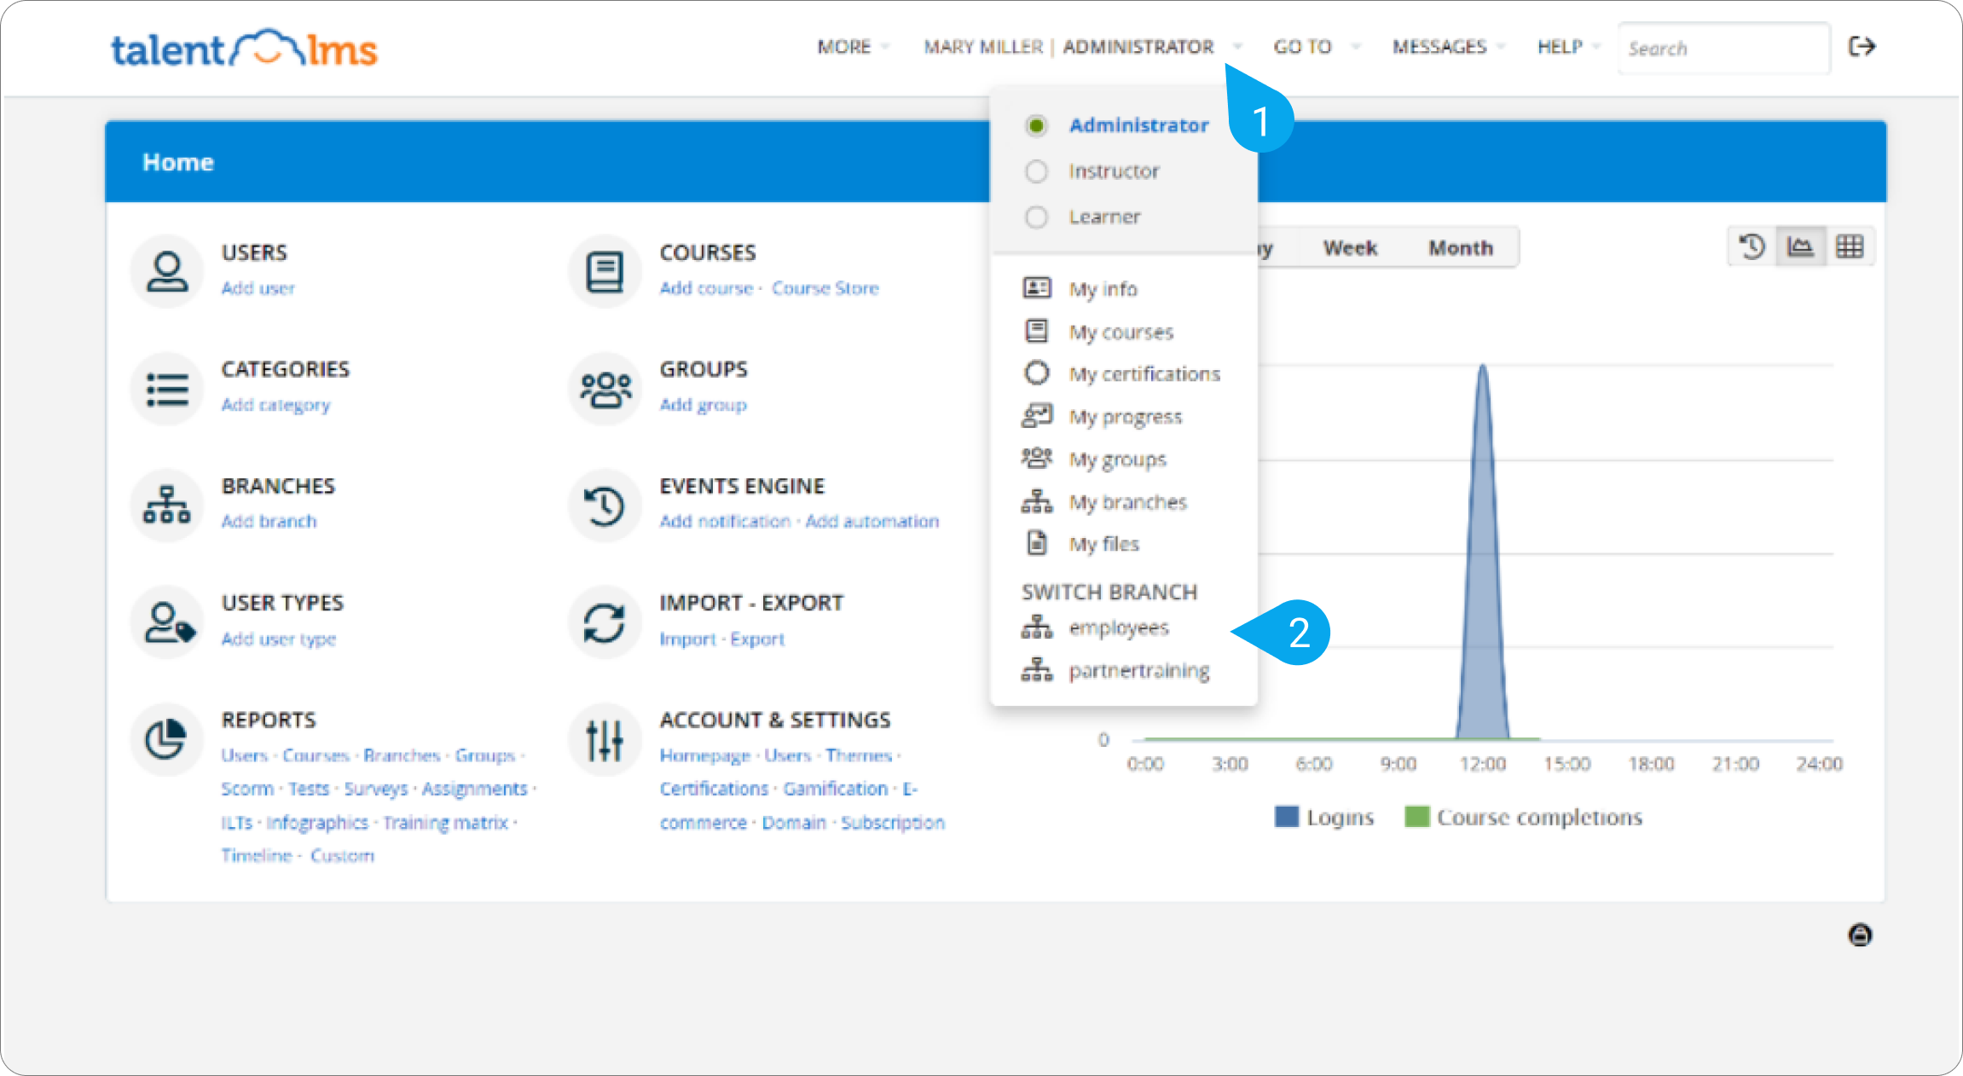Switch chart to table grid view
The width and height of the screenshot is (1963, 1076).
[1850, 247]
